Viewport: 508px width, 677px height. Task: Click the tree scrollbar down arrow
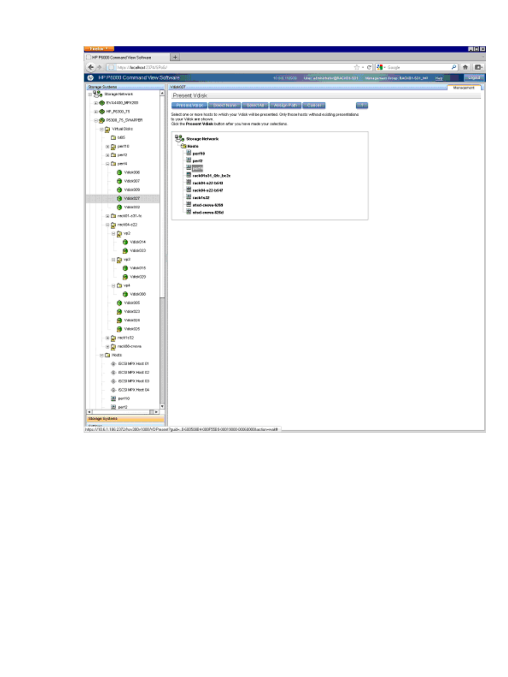[x=162, y=407]
